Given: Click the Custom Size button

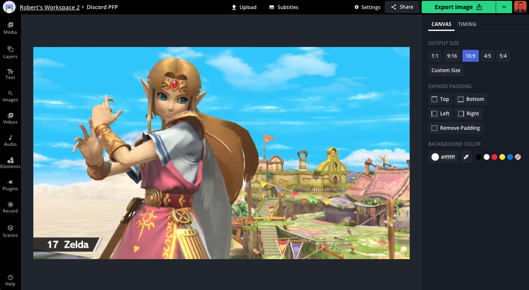Looking at the screenshot, I should (446, 70).
